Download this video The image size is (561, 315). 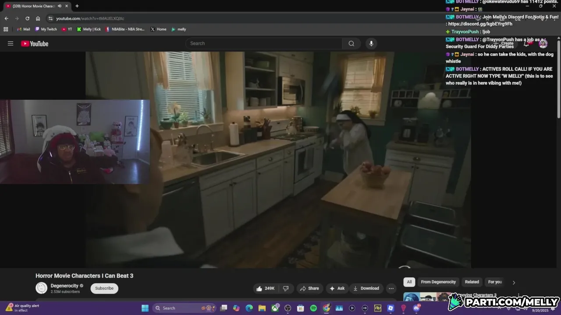click(x=366, y=288)
